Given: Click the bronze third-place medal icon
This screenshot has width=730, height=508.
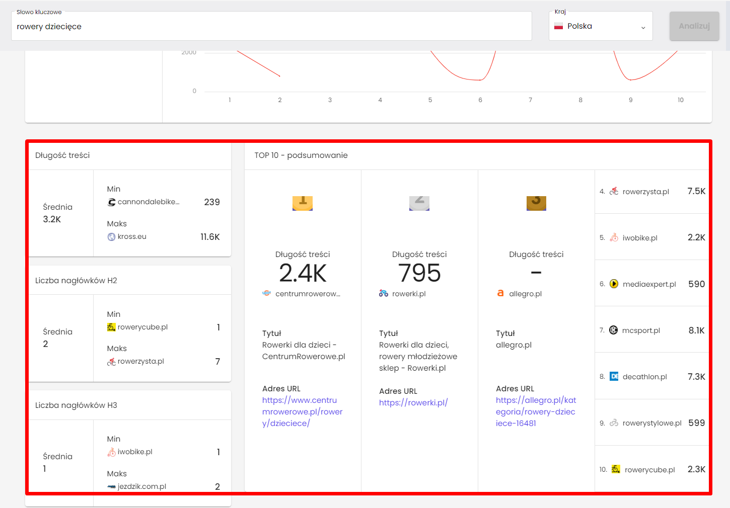Looking at the screenshot, I should pyautogui.click(x=536, y=203).
